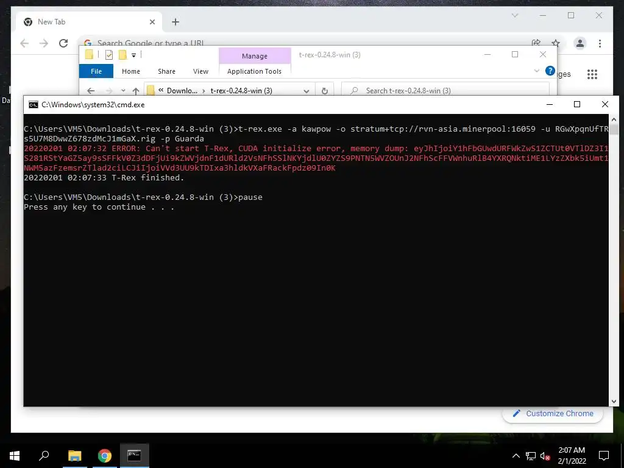Click t-rex-0.24.8-win (3) breadcrumb segment
This screenshot has height=468, width=624.
241,91
